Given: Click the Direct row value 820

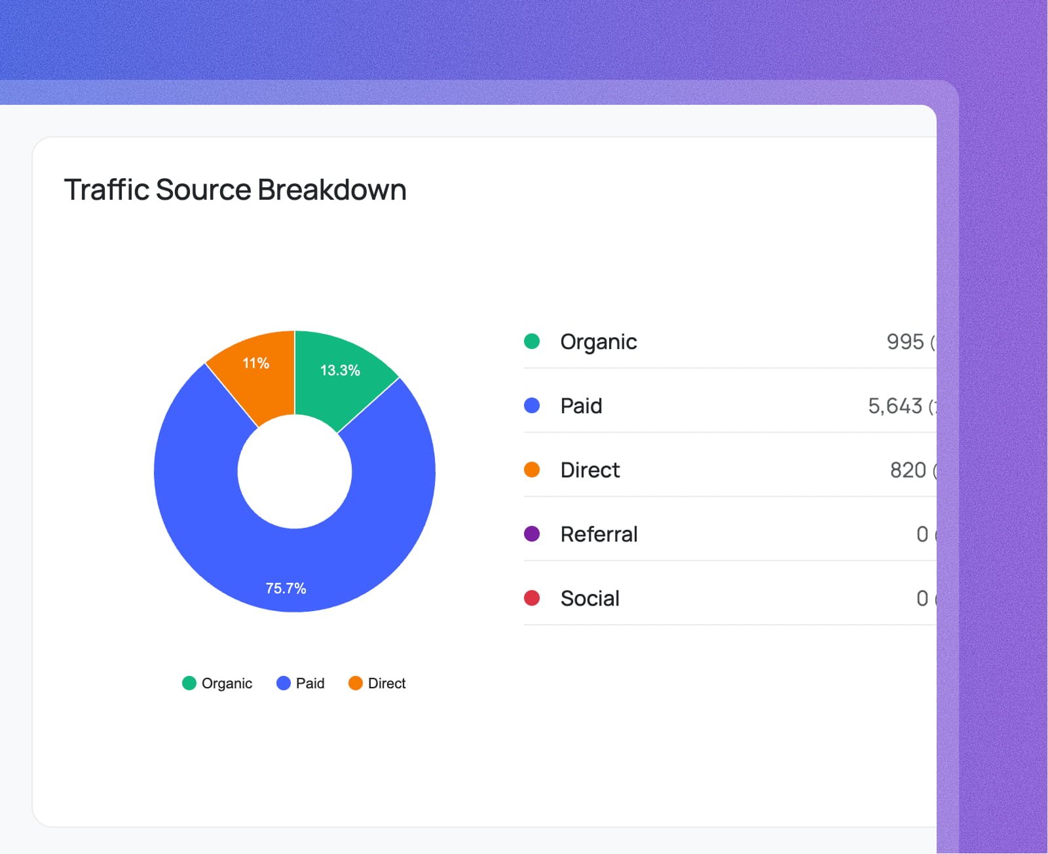Looking at the screenshot, I should [x=907, y=470].
